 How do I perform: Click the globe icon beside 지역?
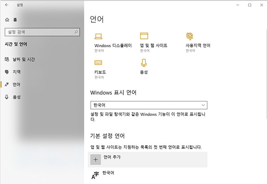(7, 72)
